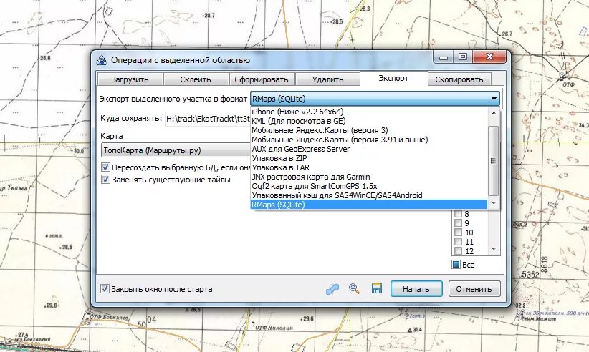
Task: Select the Экспорт tab
Action: (x=393, y=79)
